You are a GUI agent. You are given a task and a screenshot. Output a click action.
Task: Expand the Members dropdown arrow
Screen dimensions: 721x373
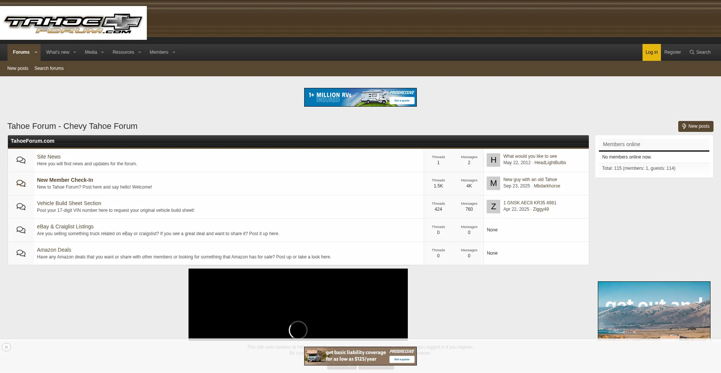174,53
